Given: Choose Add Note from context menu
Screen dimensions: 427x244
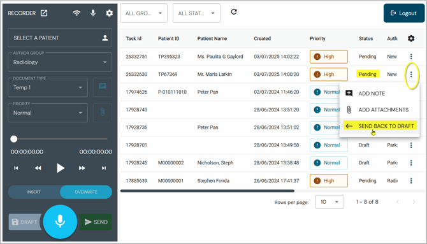Looking at the screenshot, I should (379, 94).
